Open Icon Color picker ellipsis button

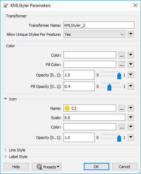[x=122, y=127]
